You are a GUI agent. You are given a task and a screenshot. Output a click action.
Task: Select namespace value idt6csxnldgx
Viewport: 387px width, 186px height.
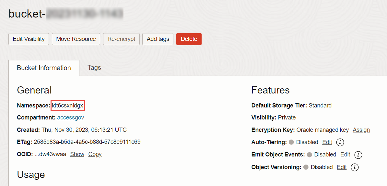68,105
